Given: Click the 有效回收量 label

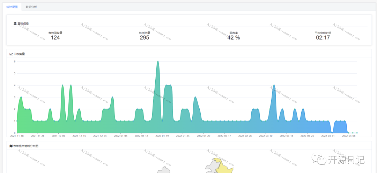Looking at the screenshot, I should point(55,33).
